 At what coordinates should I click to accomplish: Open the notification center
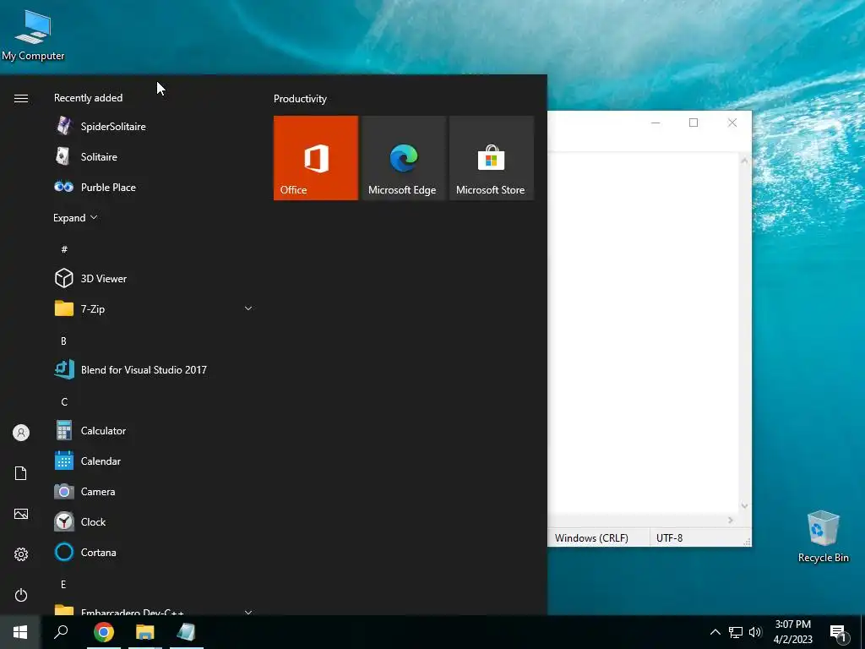point(838,633)
